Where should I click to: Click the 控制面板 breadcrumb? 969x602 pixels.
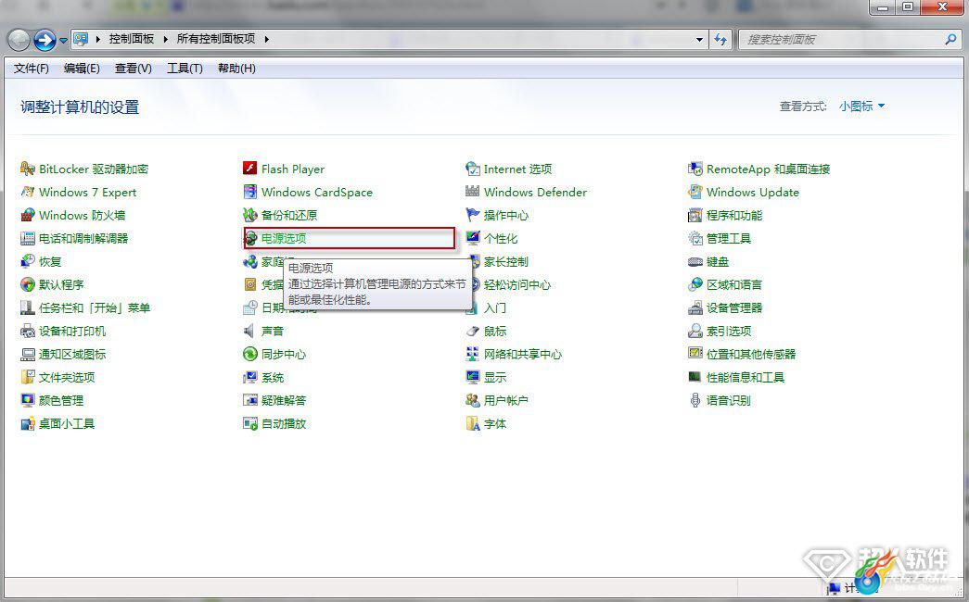point(132,39)
